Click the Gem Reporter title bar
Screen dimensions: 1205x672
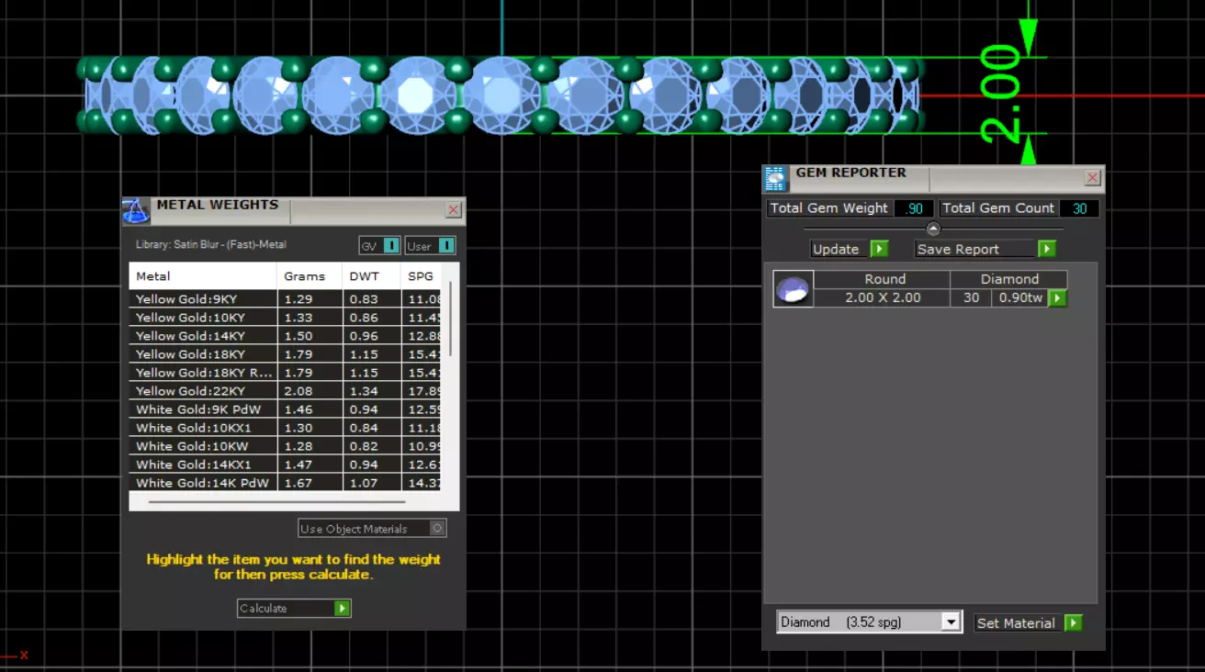click(x=933, y=178)
